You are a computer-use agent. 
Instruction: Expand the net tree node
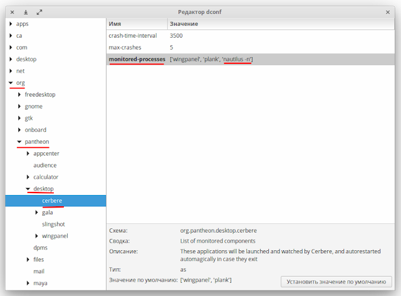tap(11, 71)
